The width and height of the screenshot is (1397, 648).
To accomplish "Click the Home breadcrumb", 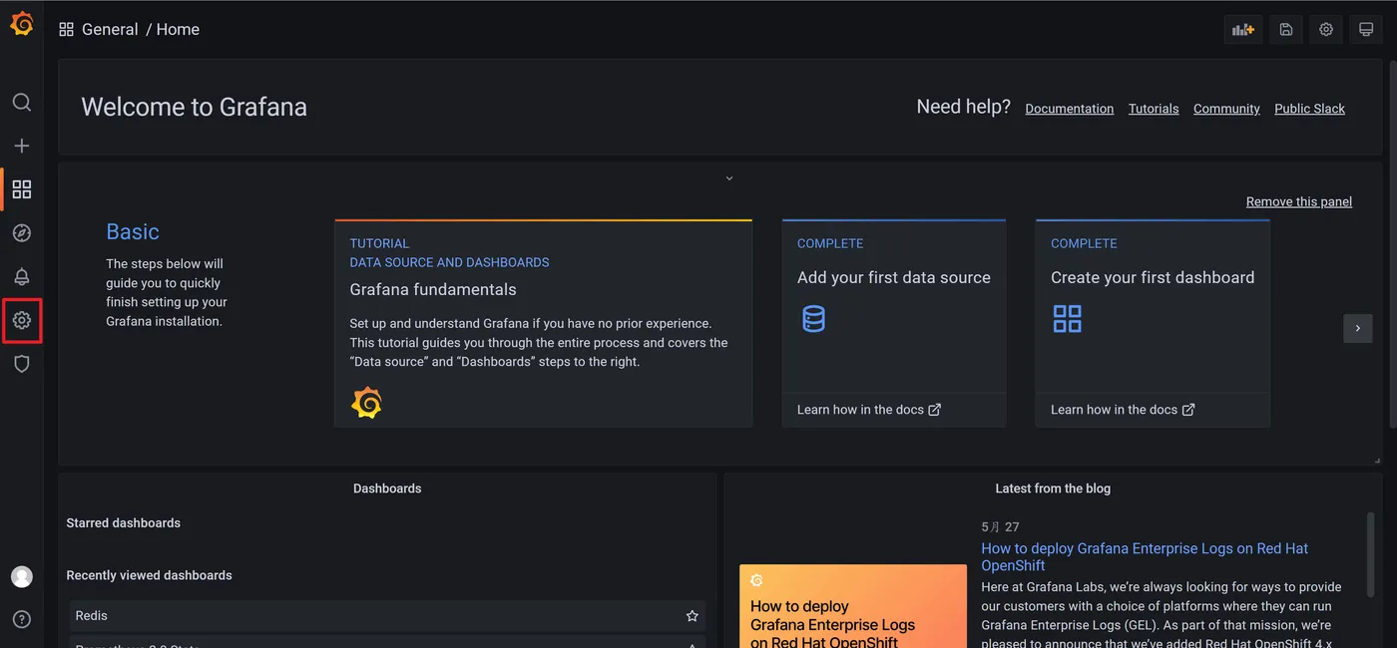I will (x=178, y=30).
